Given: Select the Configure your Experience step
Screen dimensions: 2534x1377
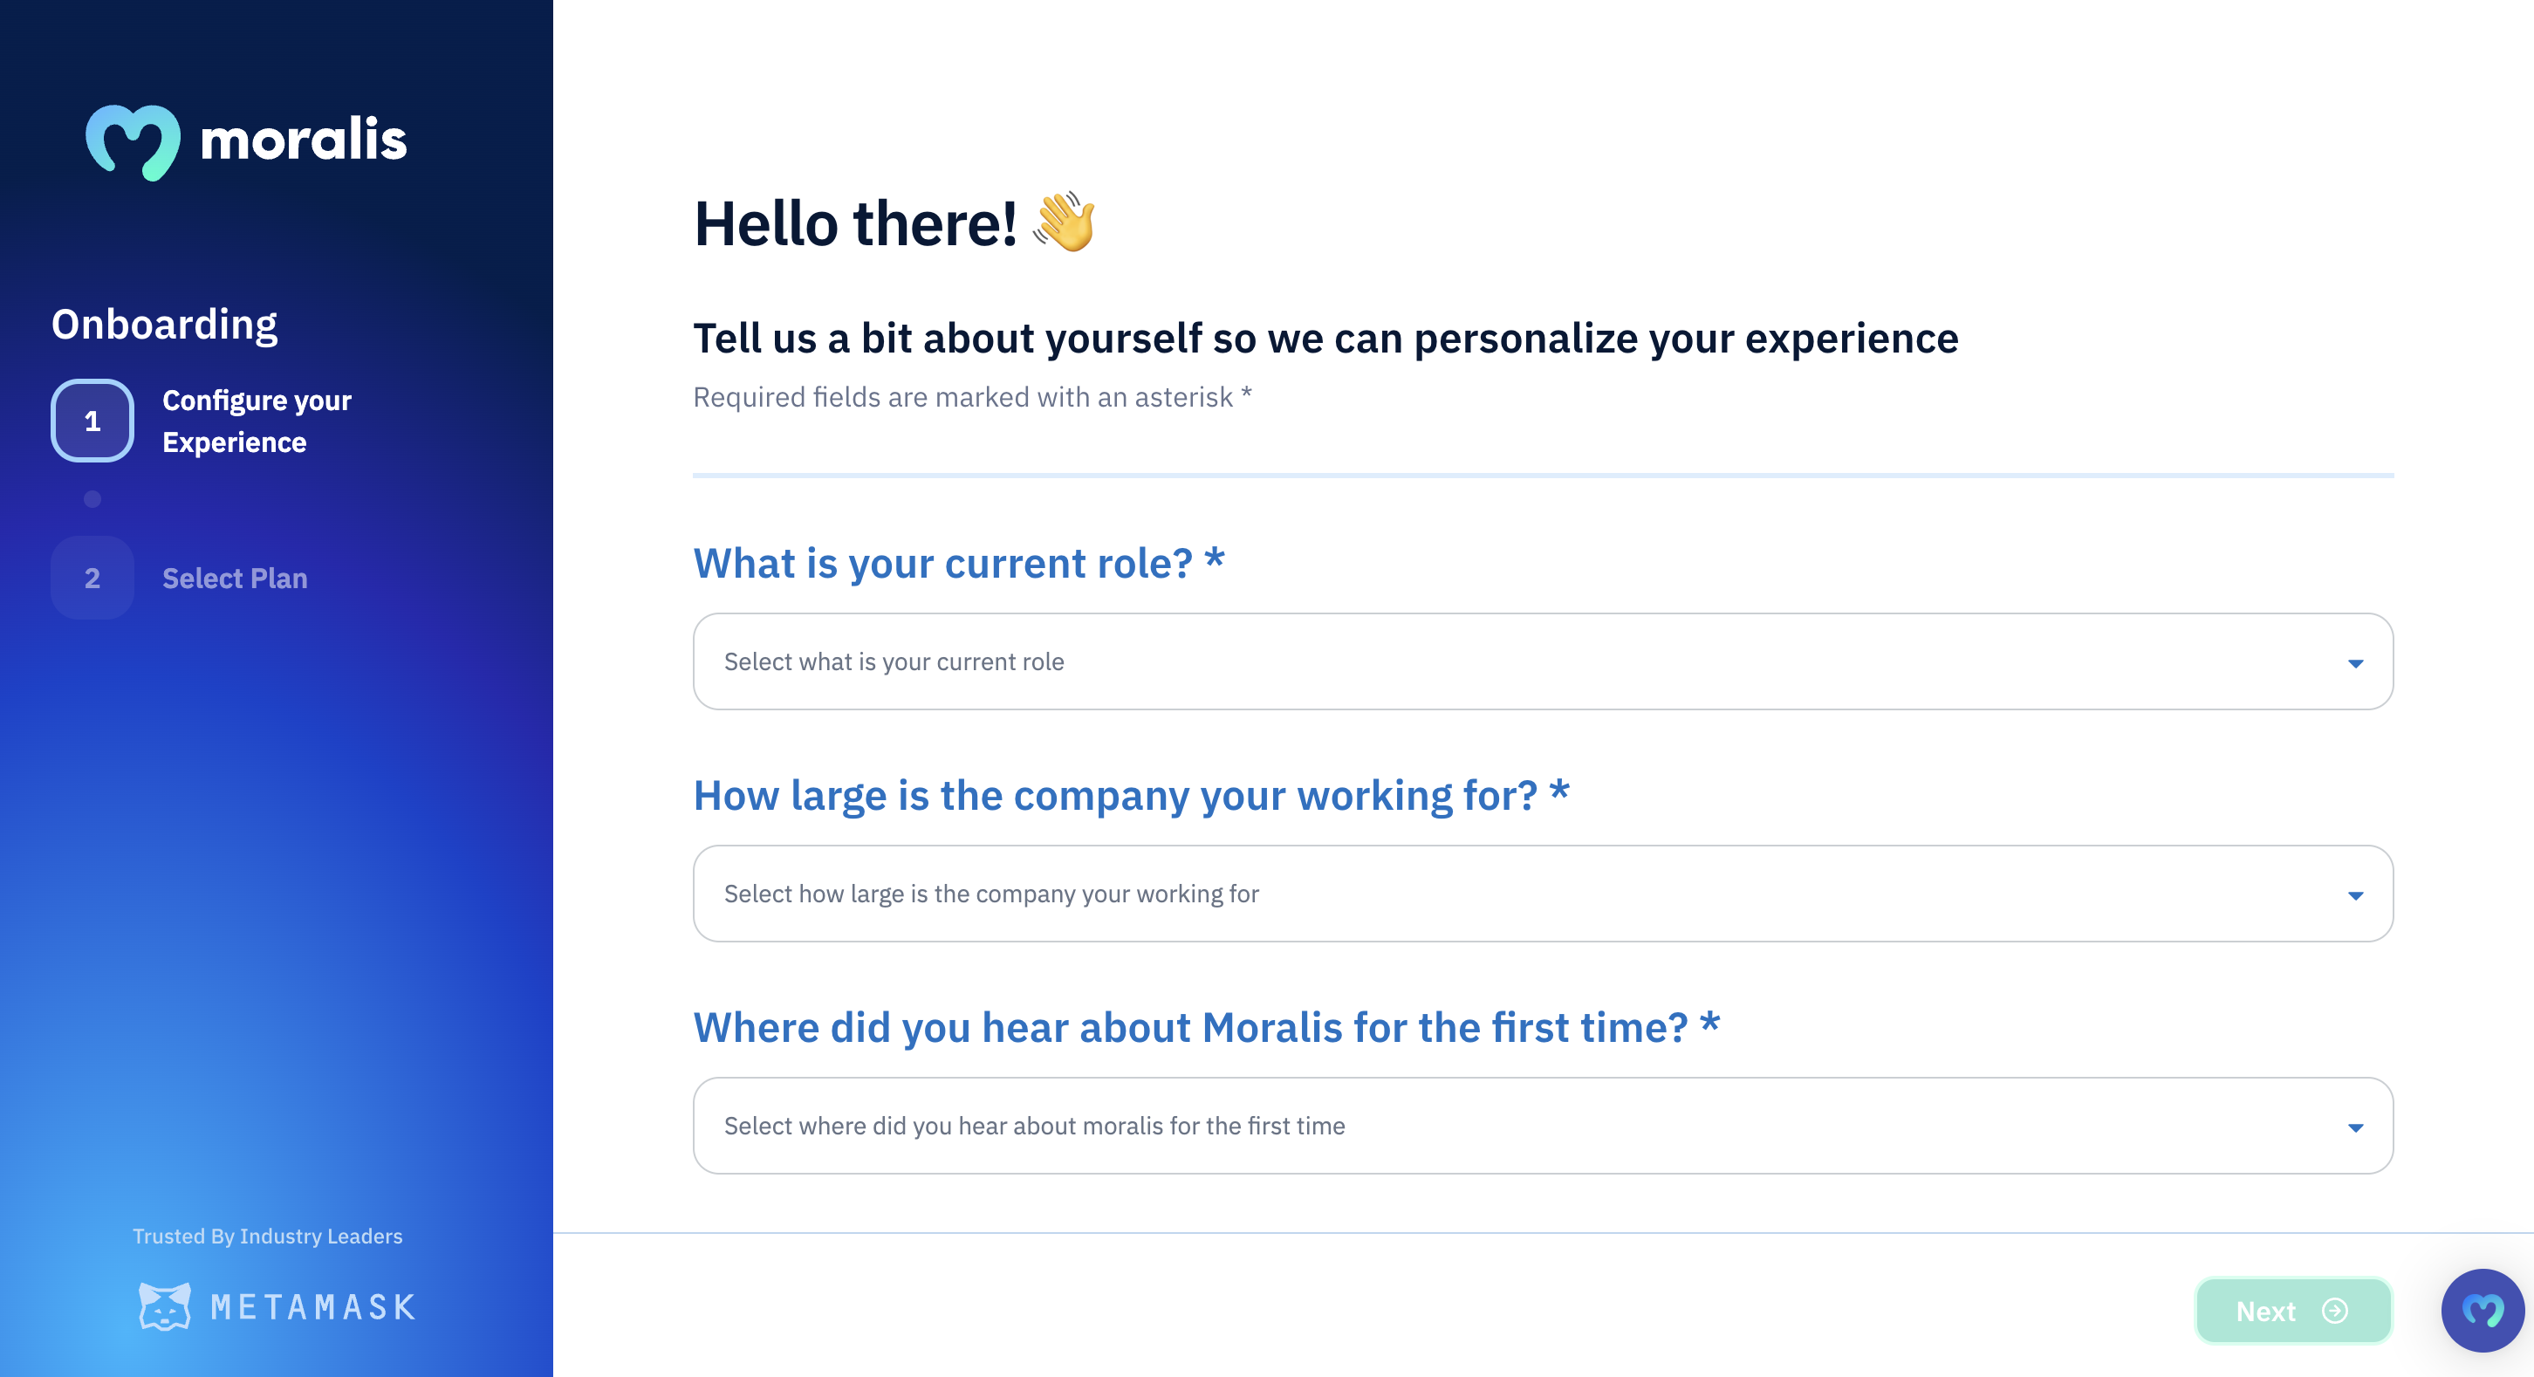Looking at the screenshot, I should (x=257, y=421).
